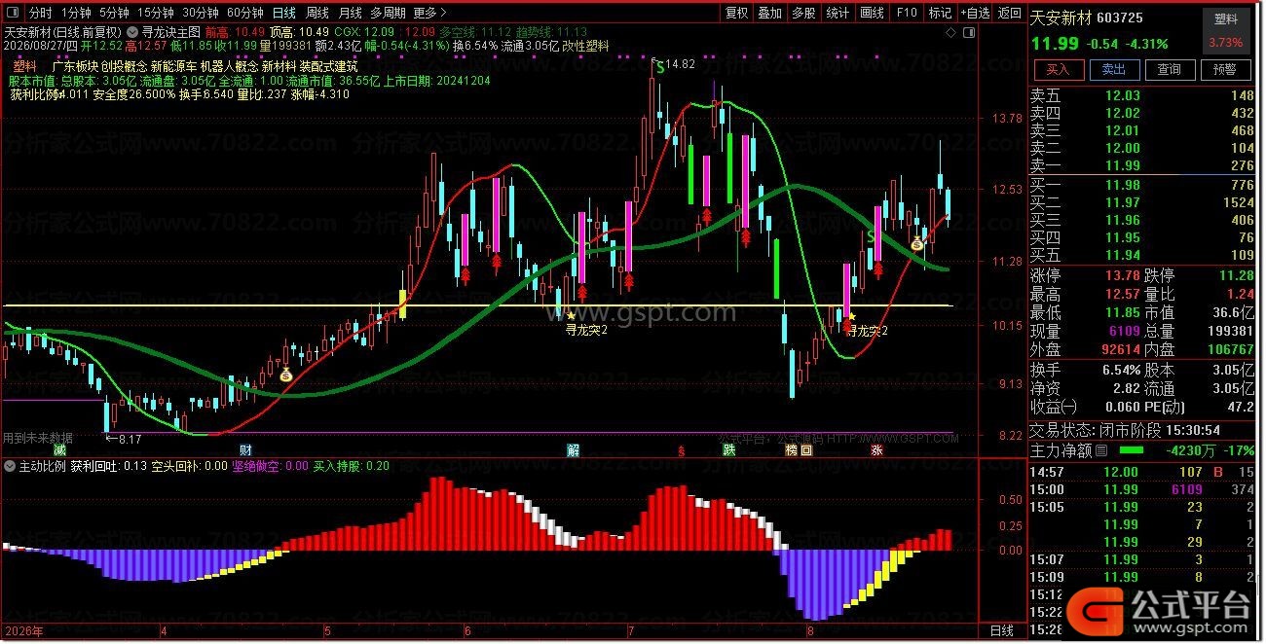Switch to the 周线 period tab
This screenshot has height=644, width=1266.
[x=317, y=14]
